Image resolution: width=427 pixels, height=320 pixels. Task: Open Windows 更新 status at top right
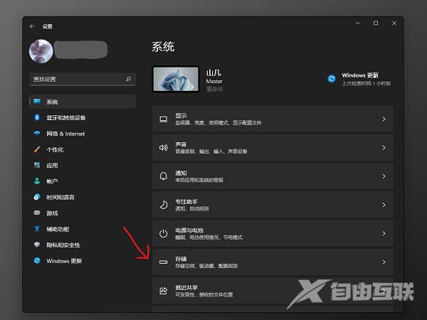[359, 79]
